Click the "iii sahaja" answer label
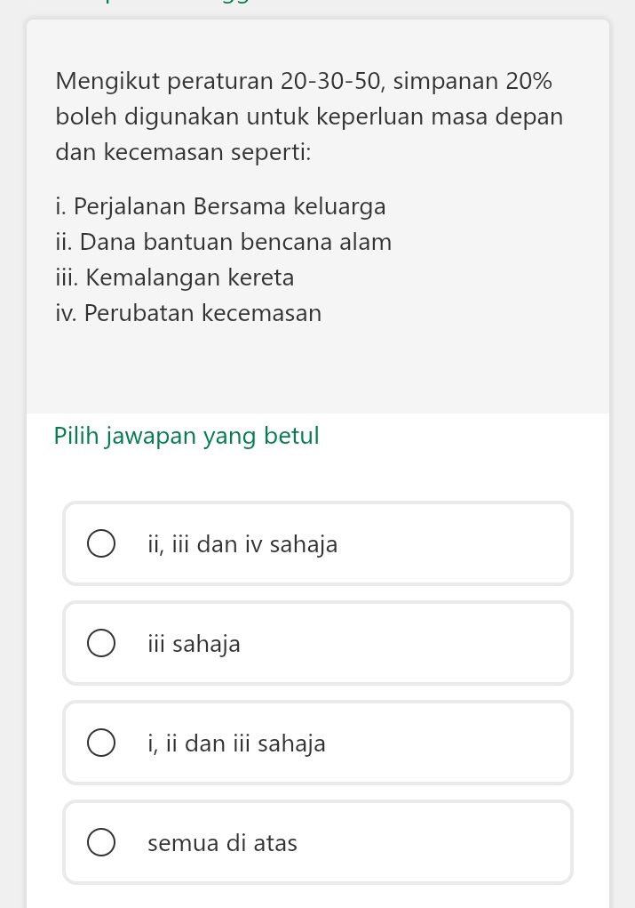 point(194,644)
